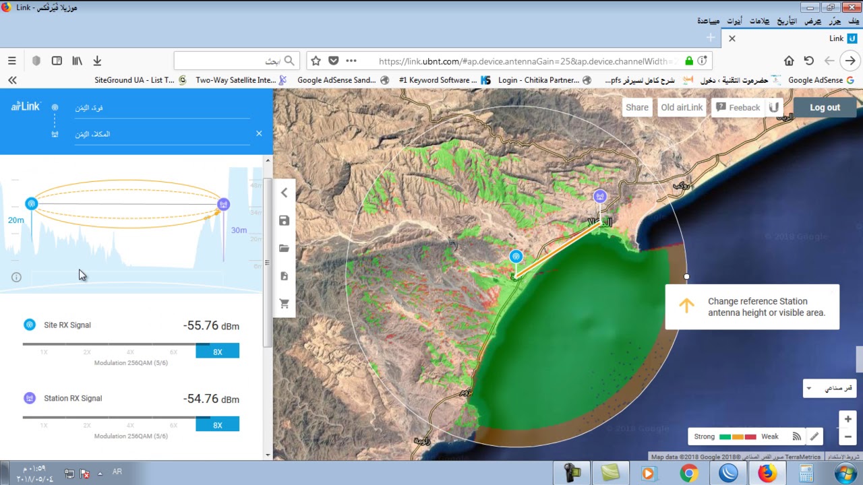Open Login - Chitika Partner bookmark
The image size is (863, 485).
click(545, 79)
